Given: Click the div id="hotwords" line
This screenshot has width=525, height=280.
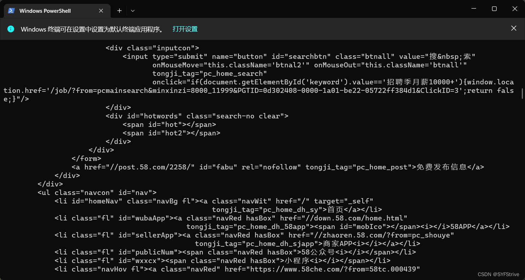Looking at the screenshot, I should (197, 116).
